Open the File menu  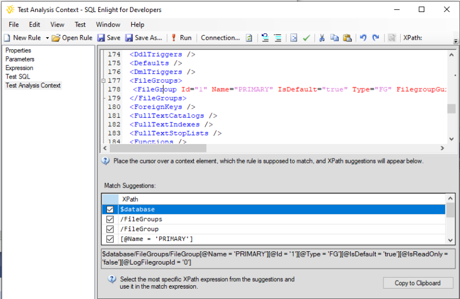click(x=14, y=25)
